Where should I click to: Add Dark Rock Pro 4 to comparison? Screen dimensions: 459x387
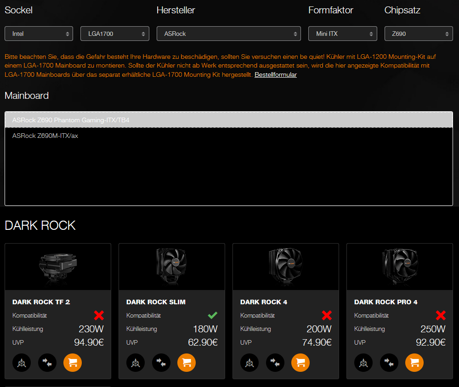(x=389, y=363)
